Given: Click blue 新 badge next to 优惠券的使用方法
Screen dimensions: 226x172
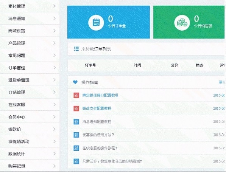Looking at the screenshot, I should (x=76, y=135).
